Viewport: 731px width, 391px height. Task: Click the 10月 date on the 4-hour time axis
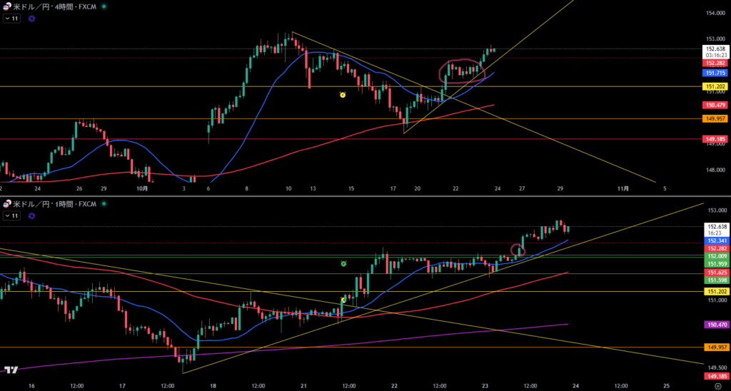click(x=142, y=189)
